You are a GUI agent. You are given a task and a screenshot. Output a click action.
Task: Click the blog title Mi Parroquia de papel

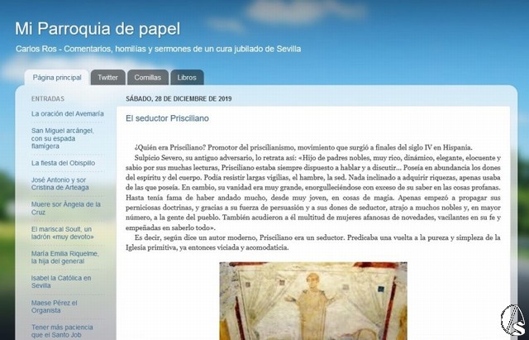point(98,29)
